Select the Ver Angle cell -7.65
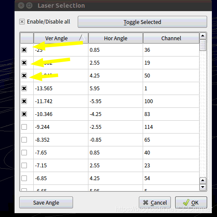This screenshot has width=217, height=217. point(61,153)
